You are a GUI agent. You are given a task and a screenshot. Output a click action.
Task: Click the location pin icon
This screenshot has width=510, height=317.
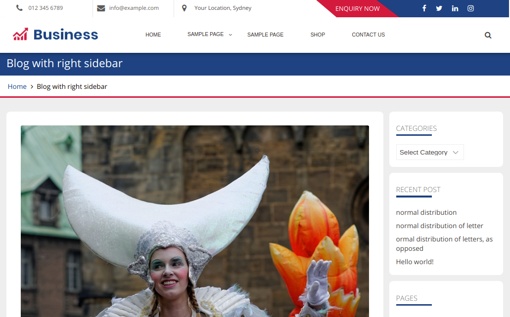tap(184, 8)
